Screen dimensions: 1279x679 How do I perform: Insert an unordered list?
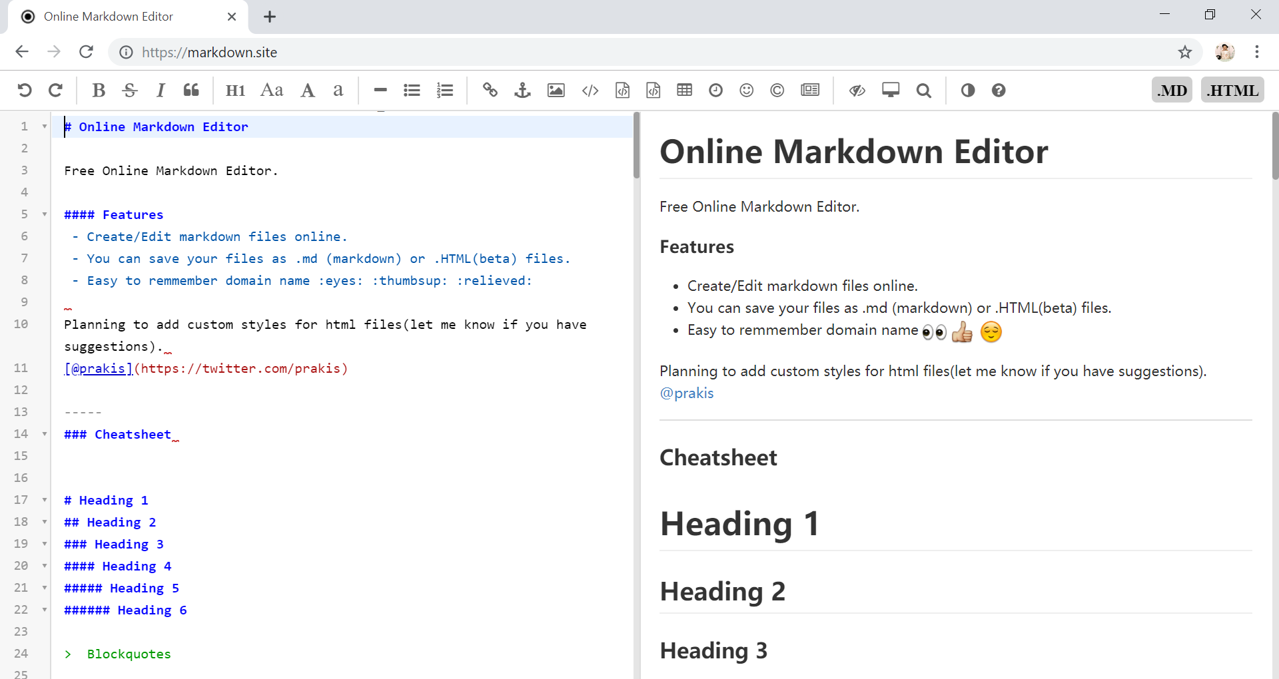click(x=412, y=90)
